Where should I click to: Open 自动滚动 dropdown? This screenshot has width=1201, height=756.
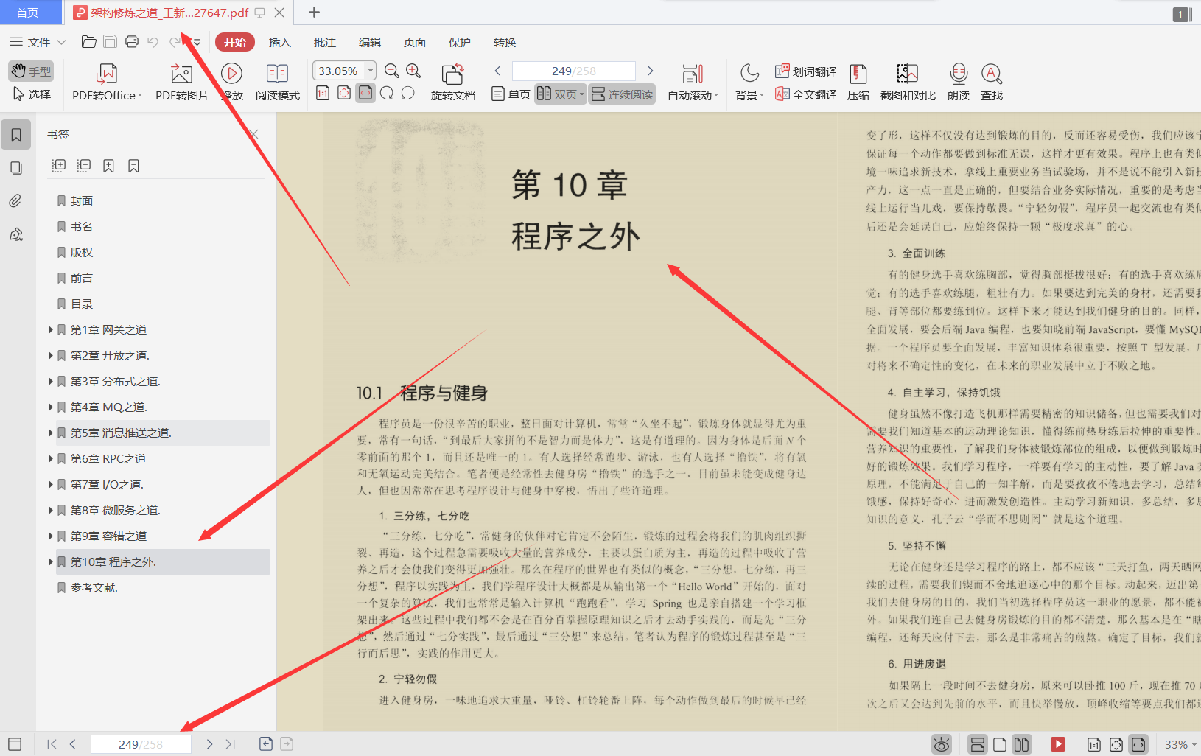point(693,83)
